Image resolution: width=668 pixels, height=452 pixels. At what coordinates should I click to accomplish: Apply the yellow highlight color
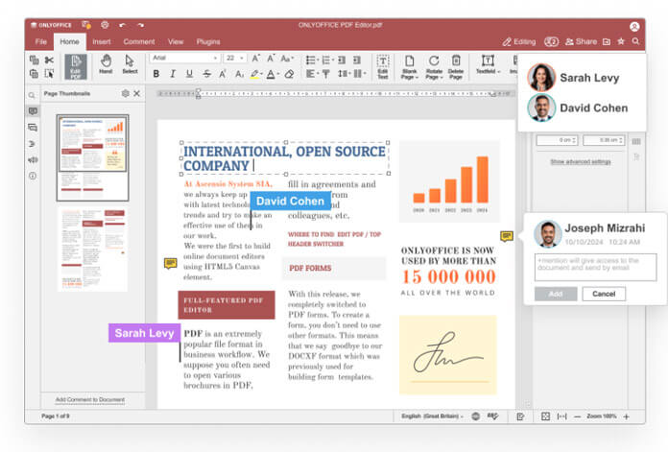[254, 74]
